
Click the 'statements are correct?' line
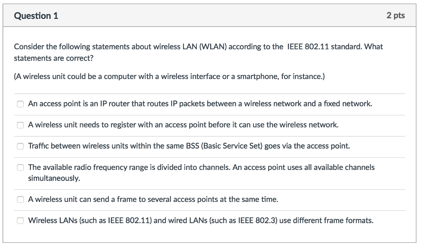tap(54, 58)
